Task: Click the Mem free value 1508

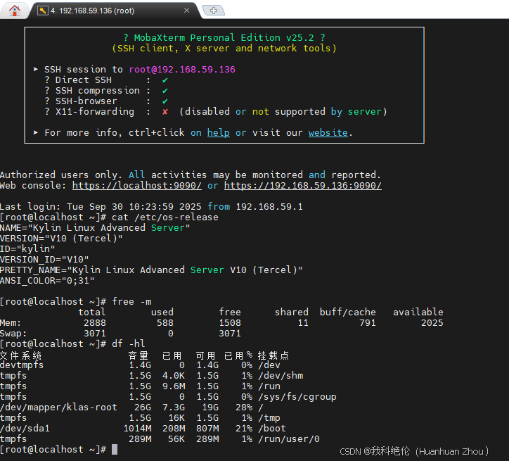Action: pos(230,322)
